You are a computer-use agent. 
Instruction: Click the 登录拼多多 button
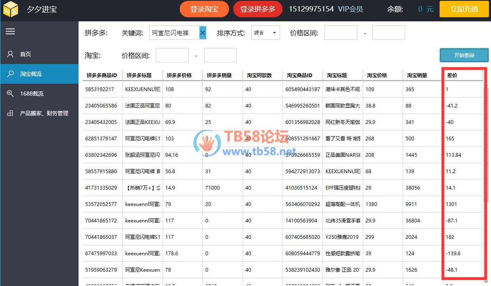click(258, 9)
